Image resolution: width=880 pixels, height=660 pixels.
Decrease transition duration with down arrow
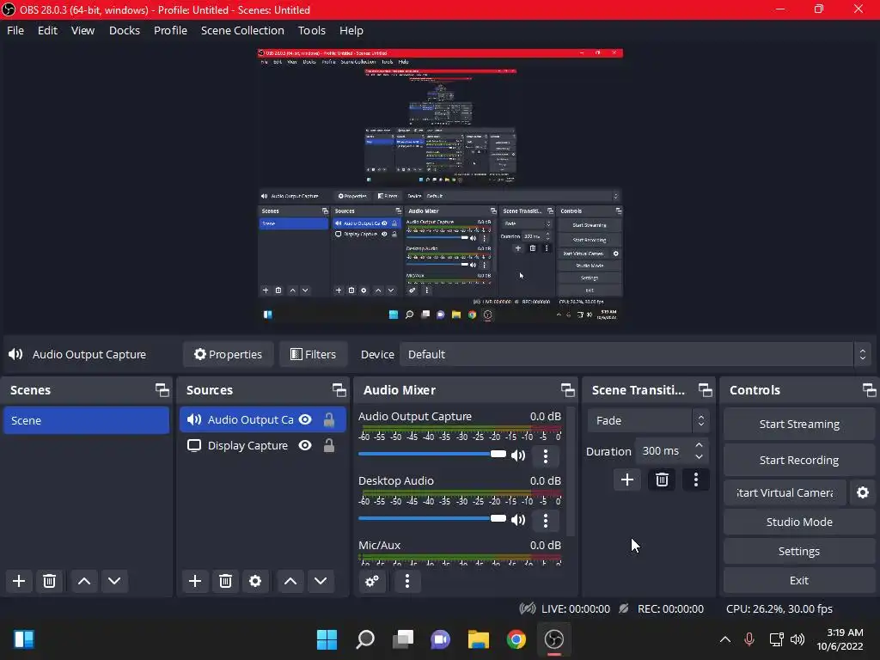pos(700,457)
